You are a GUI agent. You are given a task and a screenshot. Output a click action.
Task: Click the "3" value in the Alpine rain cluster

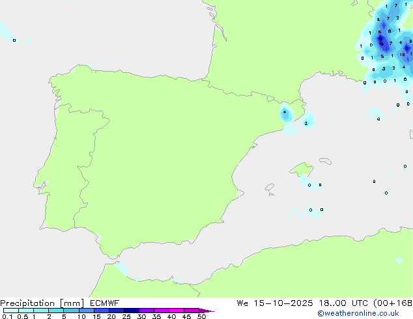[x=384, y=69]
